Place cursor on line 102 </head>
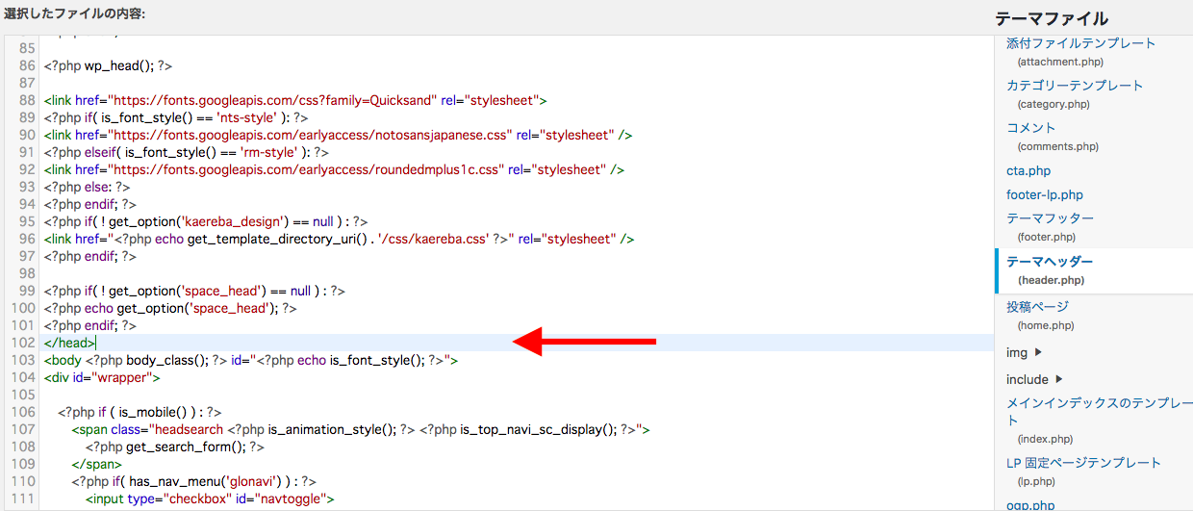Image resolution: width=1193 pixels, height=511 pixels. pos(69,343)
